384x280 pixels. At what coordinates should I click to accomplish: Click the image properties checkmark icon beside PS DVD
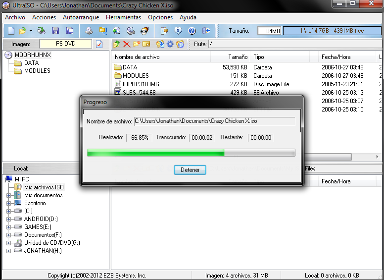pos(99,44)
